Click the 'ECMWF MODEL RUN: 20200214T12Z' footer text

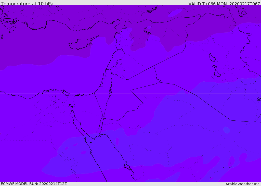[x=34, y=184]
